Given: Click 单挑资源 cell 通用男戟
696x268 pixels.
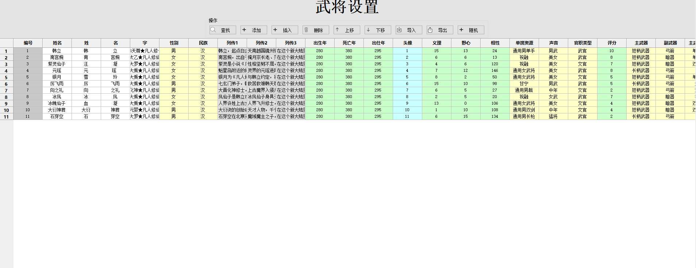Looking at the screenshot, I should pyautogui.click(x=524, y=90).
